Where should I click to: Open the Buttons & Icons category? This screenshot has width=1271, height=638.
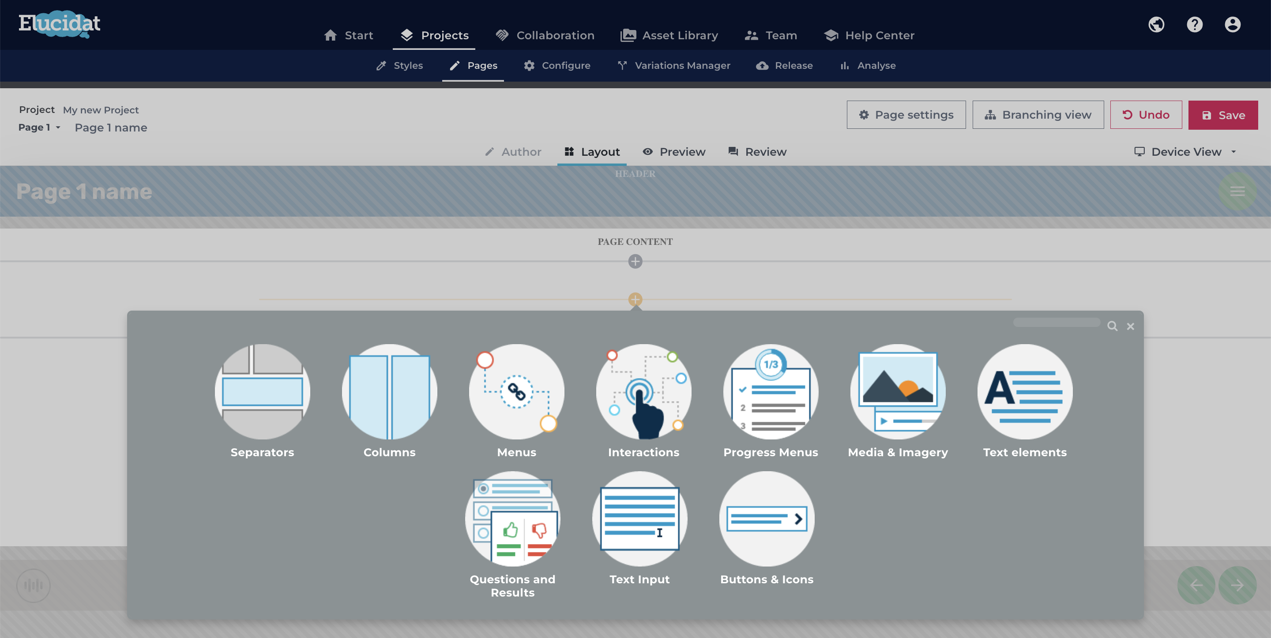click(767, 529)
